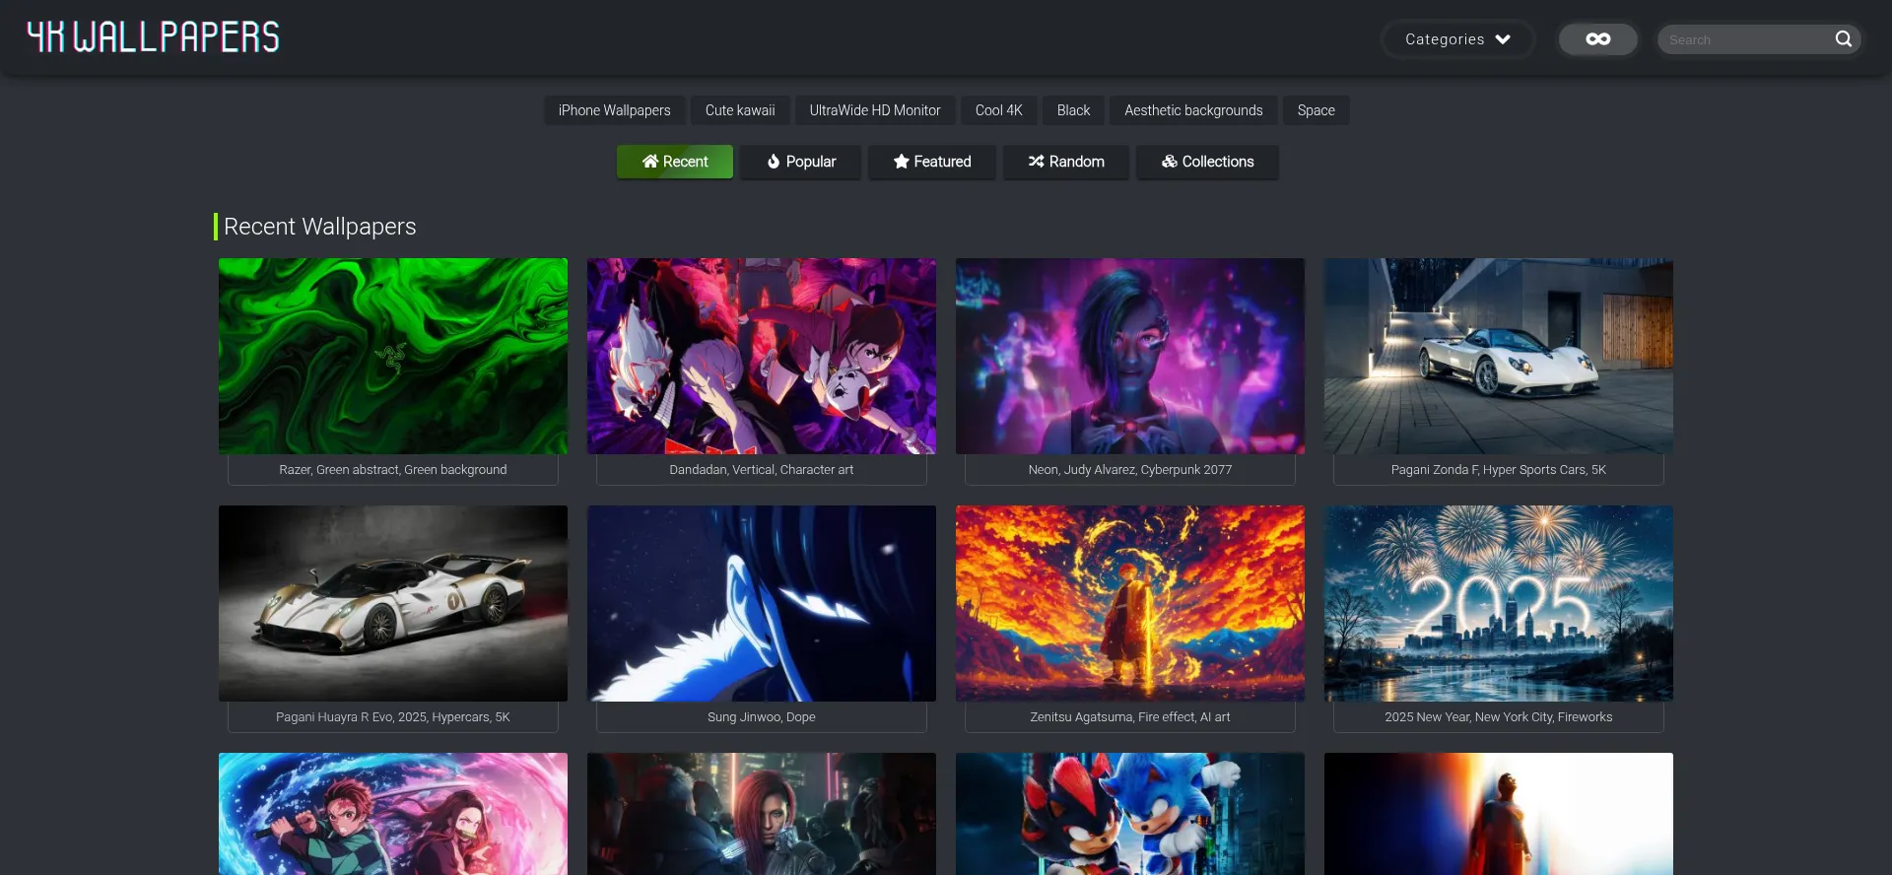
Task: Click the 'Recent Wallpapers' heading
Action: 320,227
